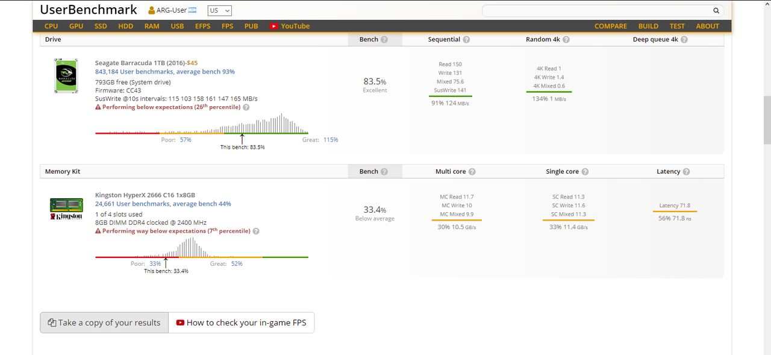Open 843,184 User benchmarks link
Image resolution: width=771 pixels, height=355 pixels.
click(x=165, y=72)
